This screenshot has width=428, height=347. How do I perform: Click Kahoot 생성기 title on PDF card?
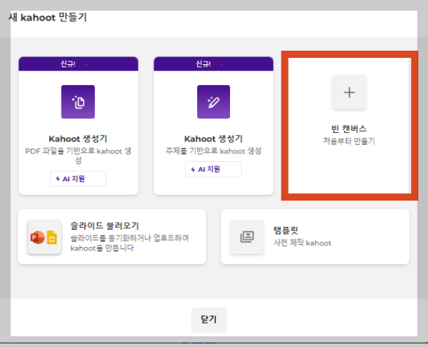coord(78,139)
